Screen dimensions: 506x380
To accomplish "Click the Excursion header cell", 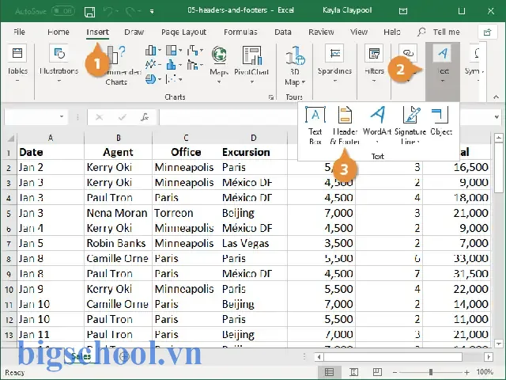I will point(254,152).
